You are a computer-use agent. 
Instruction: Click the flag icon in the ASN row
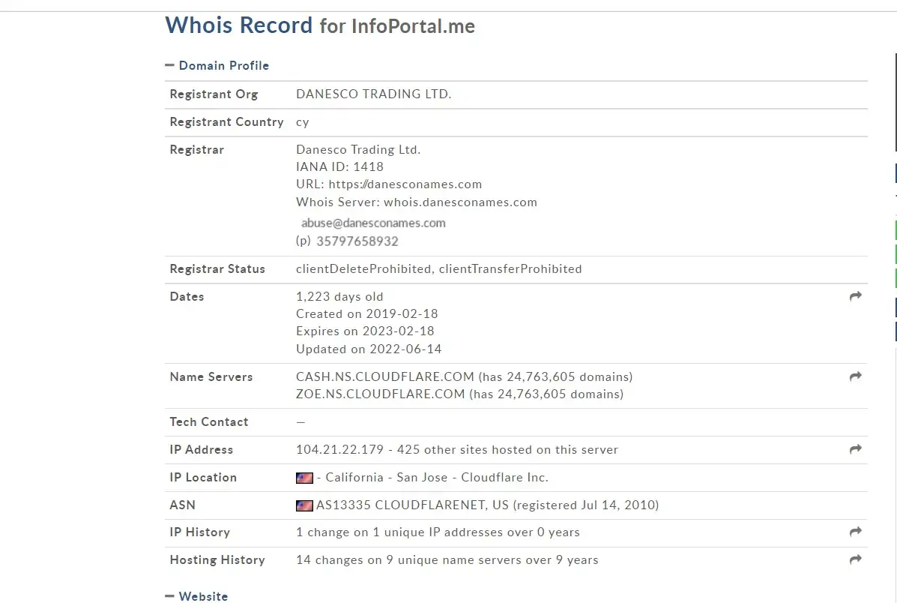pyautogui.click(x=304, y=505)
